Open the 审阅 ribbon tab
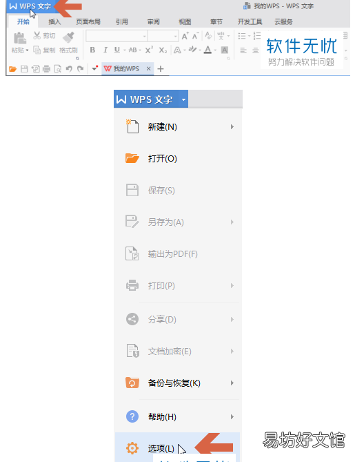Screen dimensions: 364x462 point(153,21)
